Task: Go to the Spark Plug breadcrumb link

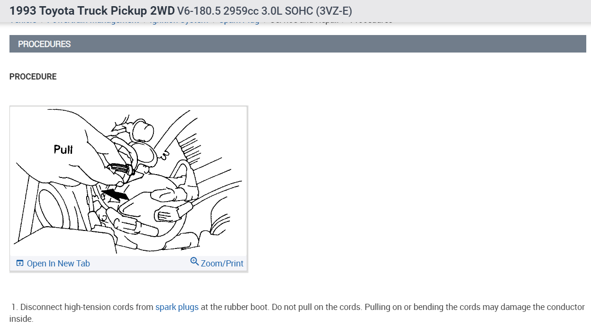Action: (239, 20)
